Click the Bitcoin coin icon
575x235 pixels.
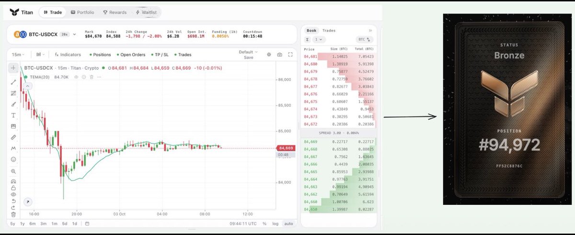[16, 35]
